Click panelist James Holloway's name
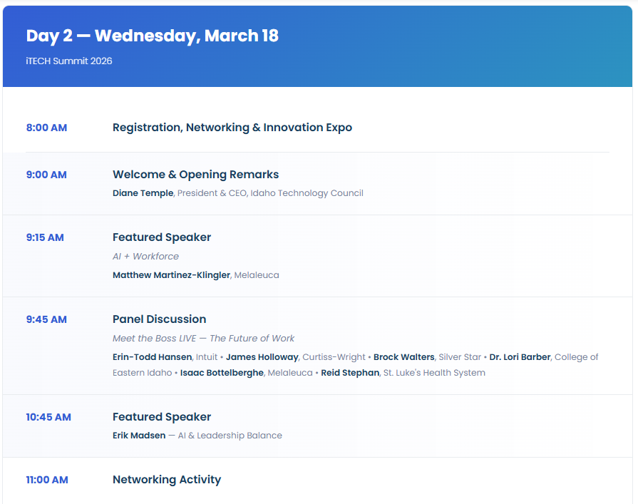The height and width of the screenshot is (504, 638). [x=262, y=357]
